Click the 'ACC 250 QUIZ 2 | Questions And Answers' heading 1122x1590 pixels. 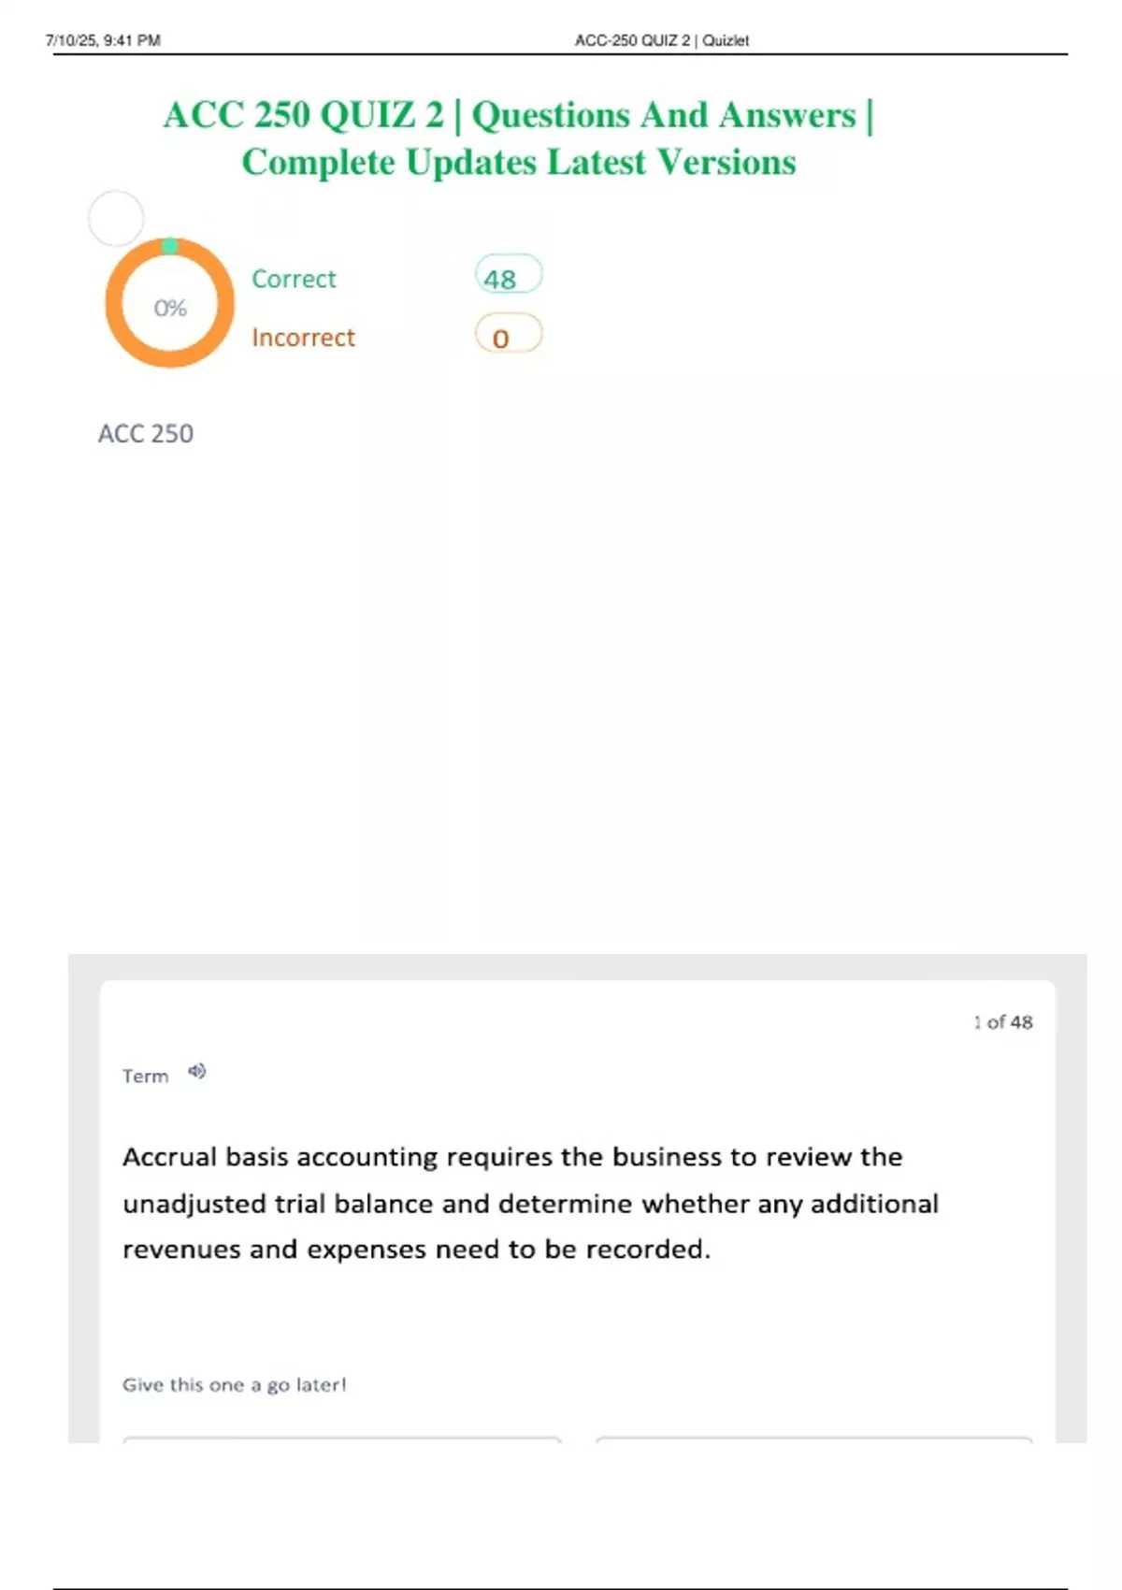point(518,116)
